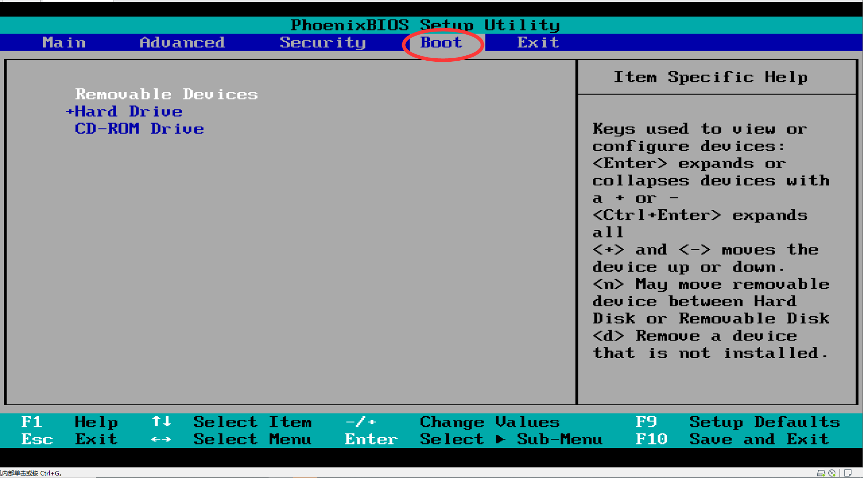The width and height of the screenshot is (863, 478).
Task: Select the CD-ROM Drive boot entry
Action: click(x=139, y=129)
